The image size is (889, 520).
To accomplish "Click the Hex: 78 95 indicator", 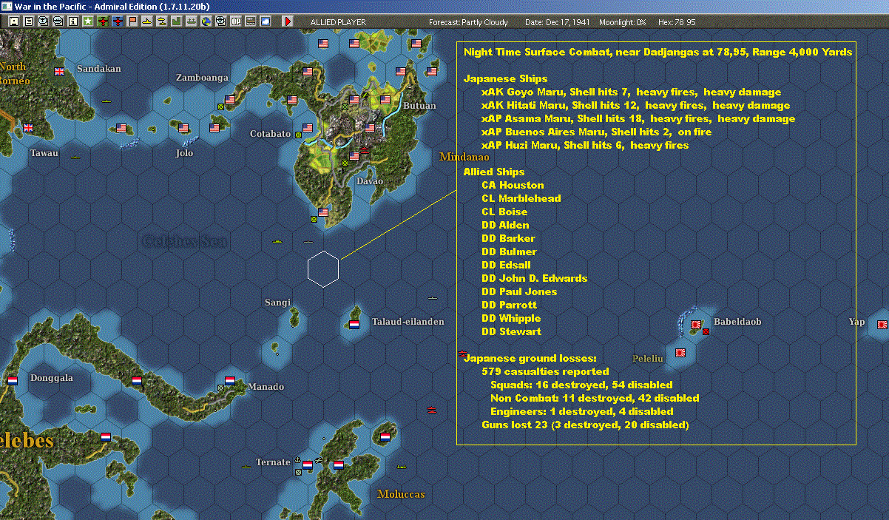I will (676, 22).
